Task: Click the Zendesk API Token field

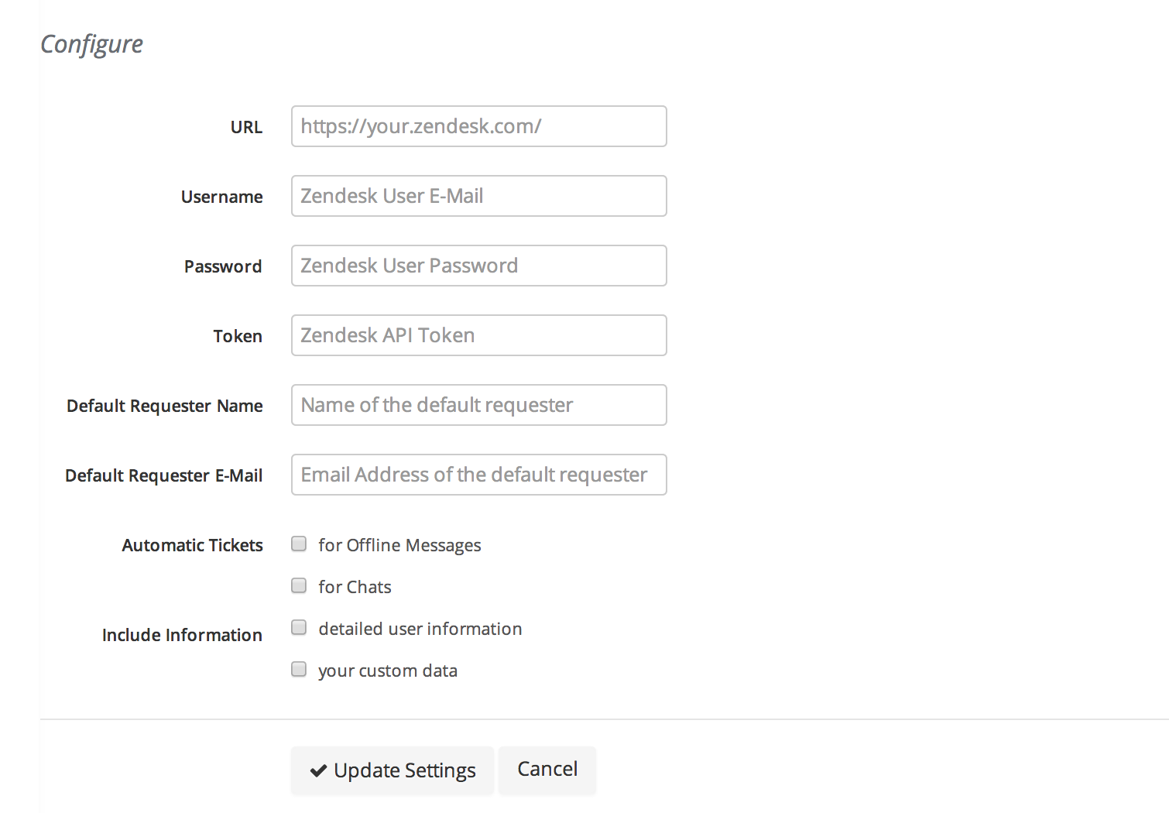Action: tap(479, 335)
